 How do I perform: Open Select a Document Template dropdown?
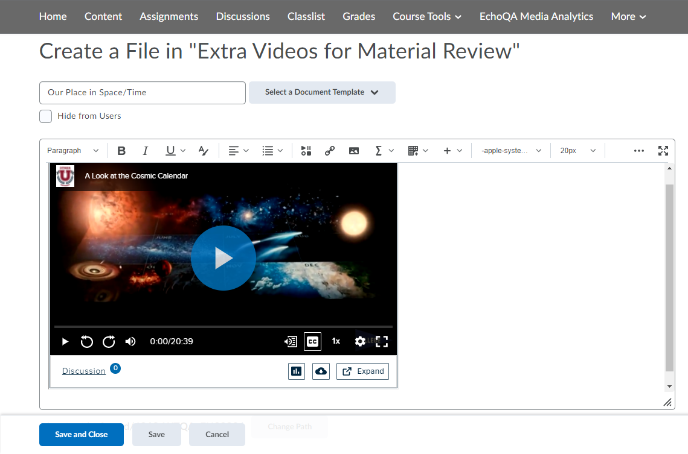[322, 92]
